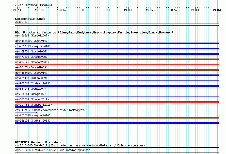Click the brown bar under esv28075 (Conrad2009)
Screen dimensions: 226x154
pyautogui.click(x=117, y=70)
